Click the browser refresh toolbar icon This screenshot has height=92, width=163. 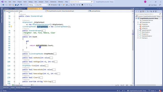[59, 5]
